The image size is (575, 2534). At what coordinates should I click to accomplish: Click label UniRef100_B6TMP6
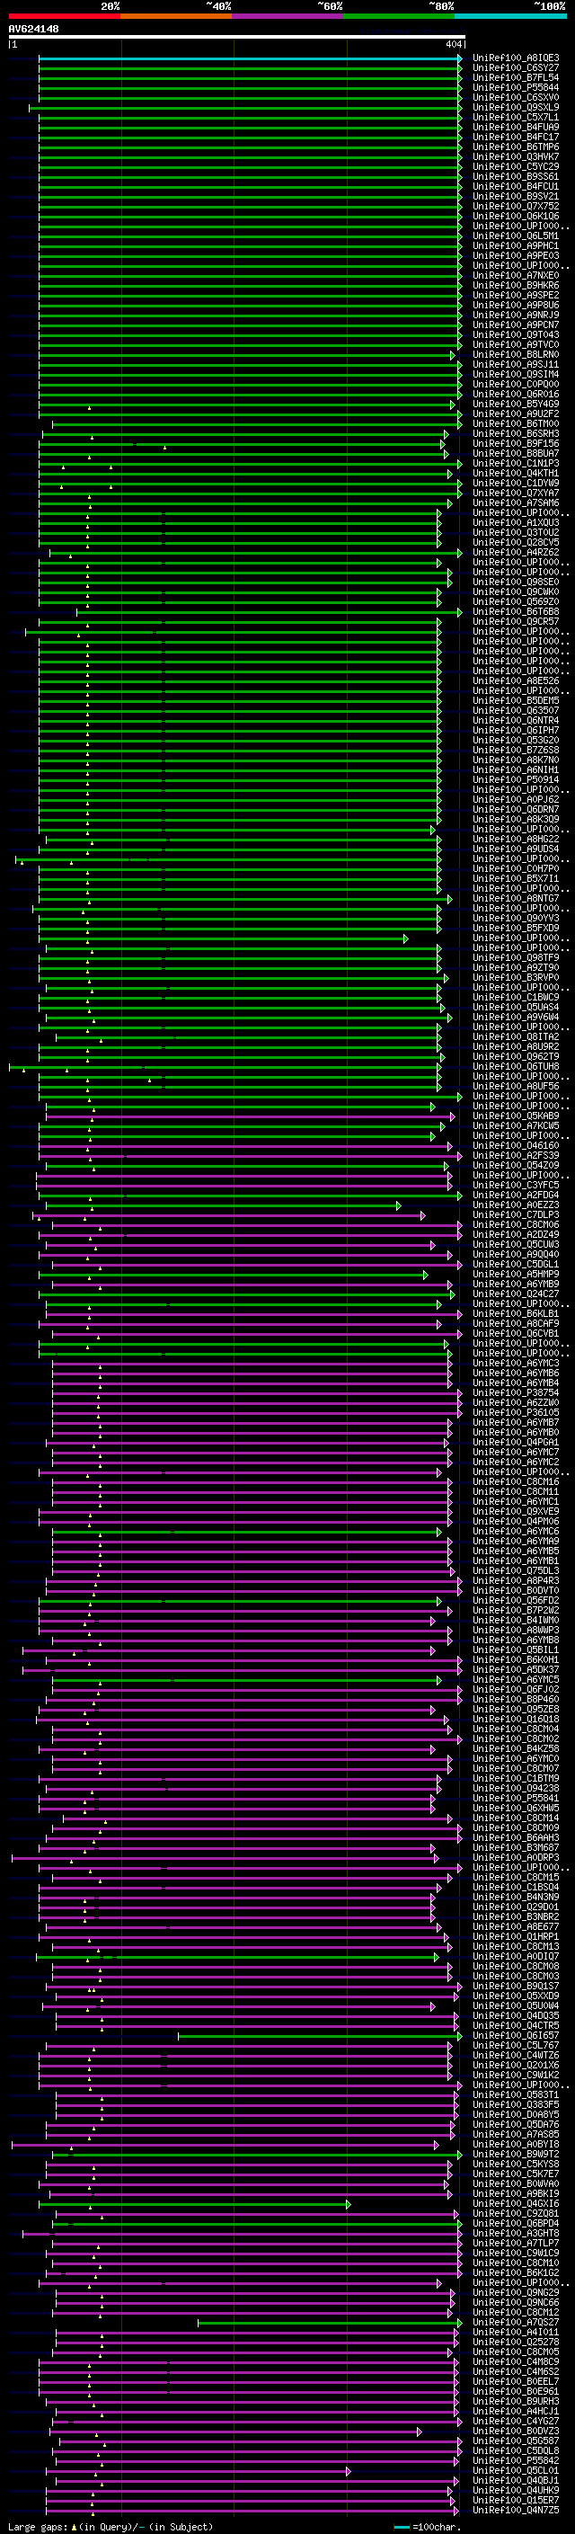pos(516,147)
